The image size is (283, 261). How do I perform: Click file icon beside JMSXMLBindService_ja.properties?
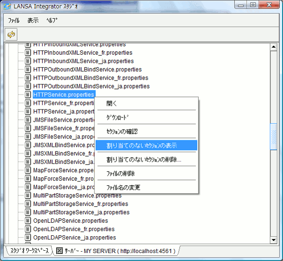tap(28, 162)
